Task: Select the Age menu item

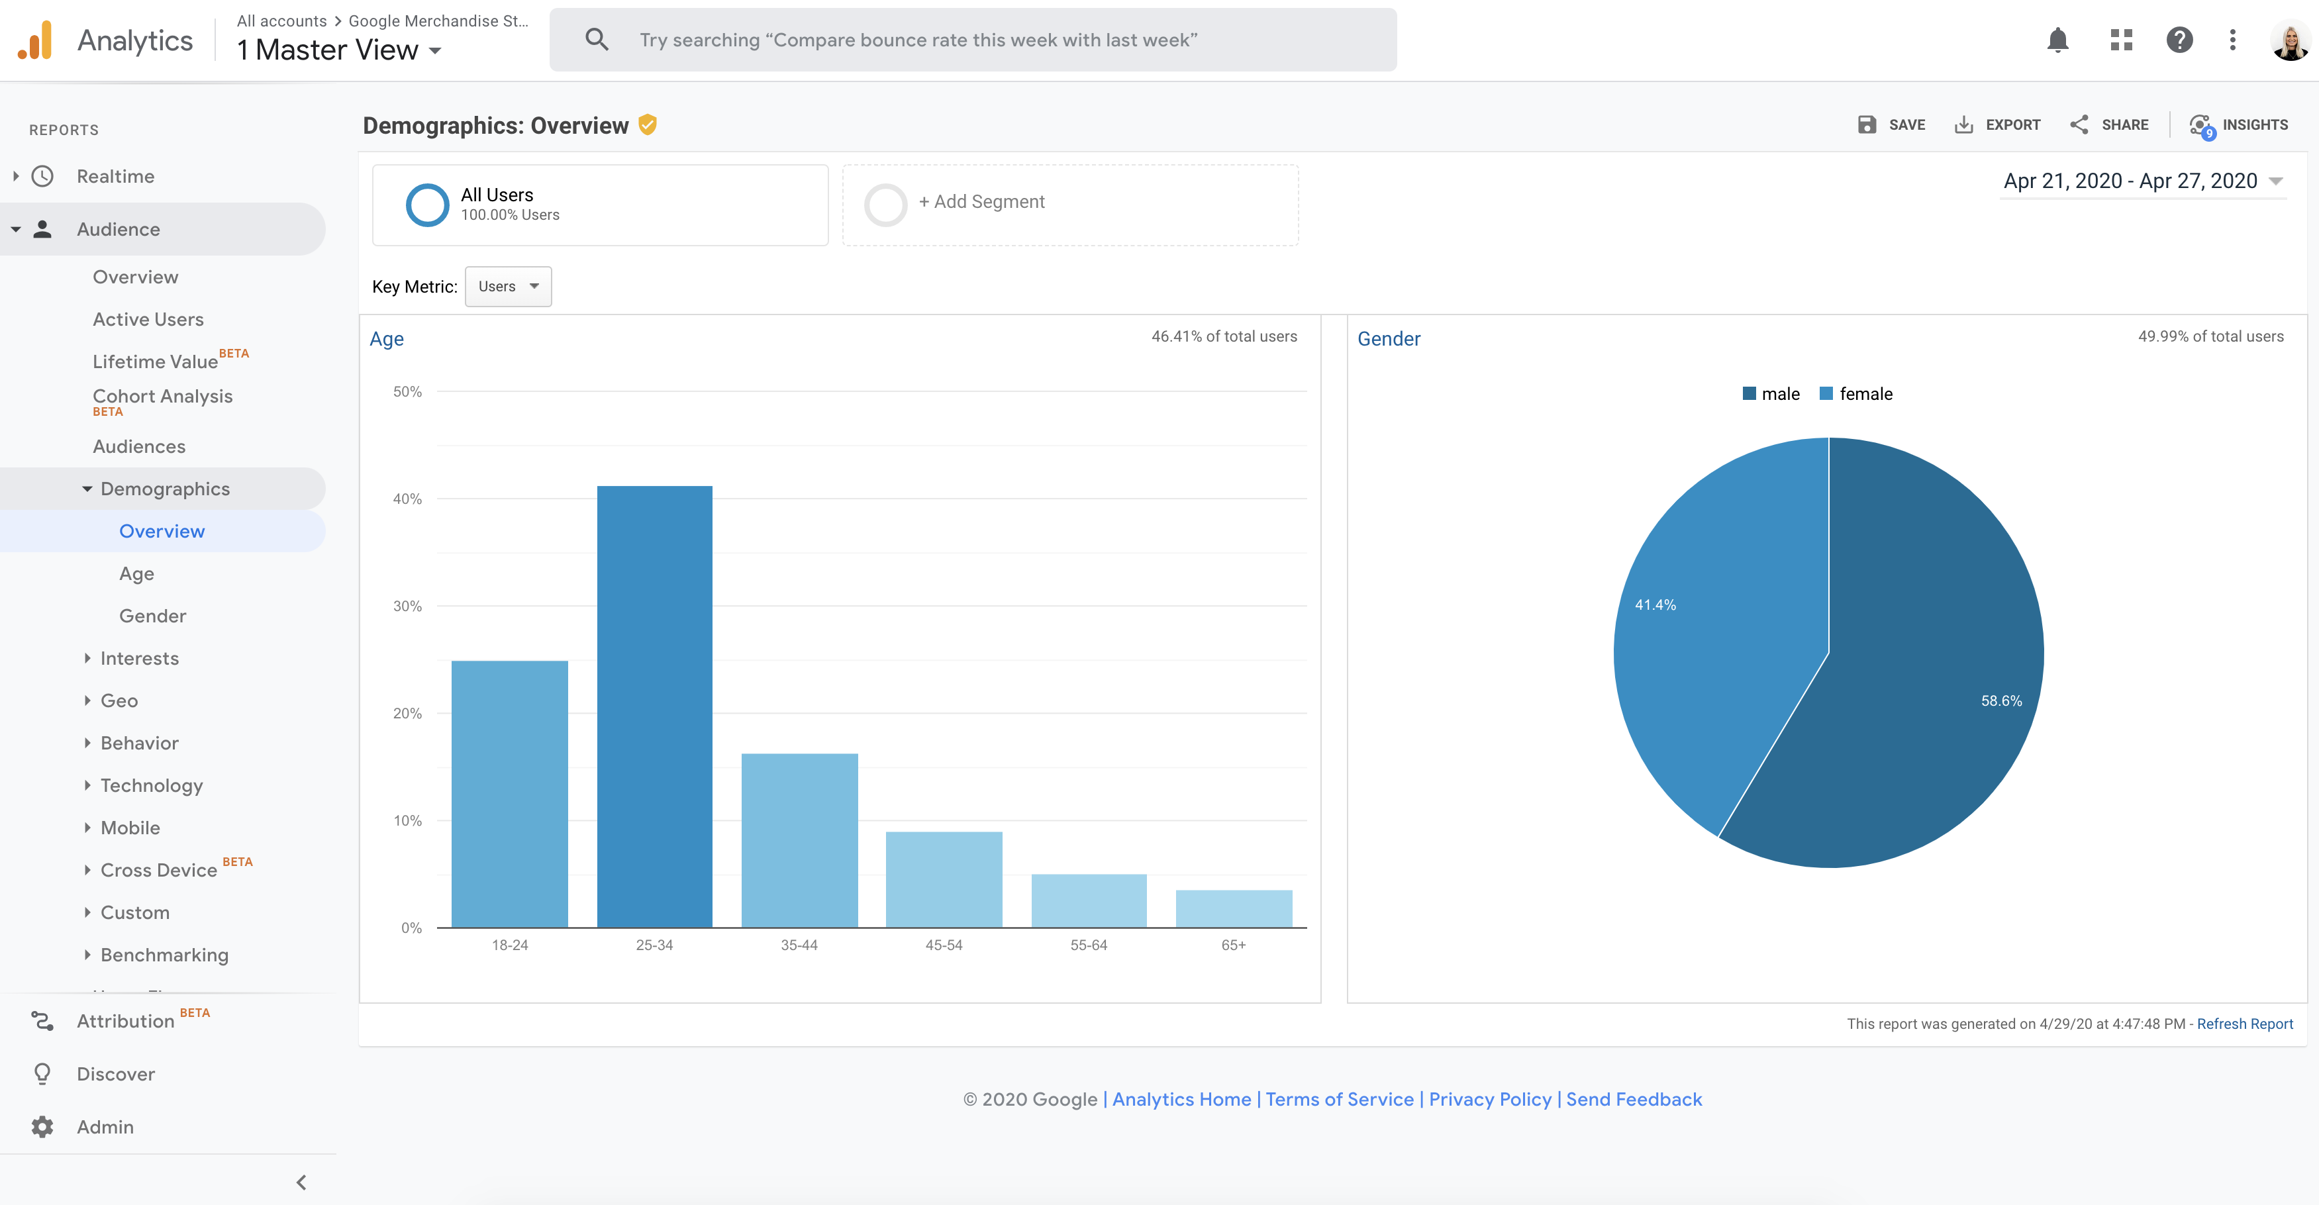Action: point(136,572)
